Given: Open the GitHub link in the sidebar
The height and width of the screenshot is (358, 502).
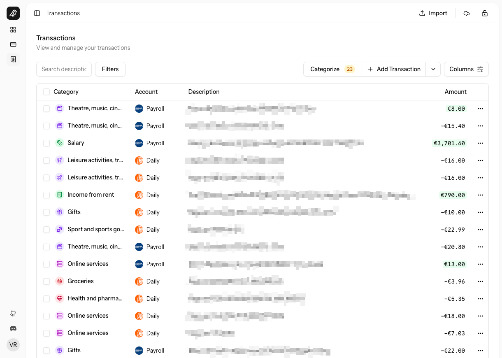Looking at the screenshot, I should (13, 314).
